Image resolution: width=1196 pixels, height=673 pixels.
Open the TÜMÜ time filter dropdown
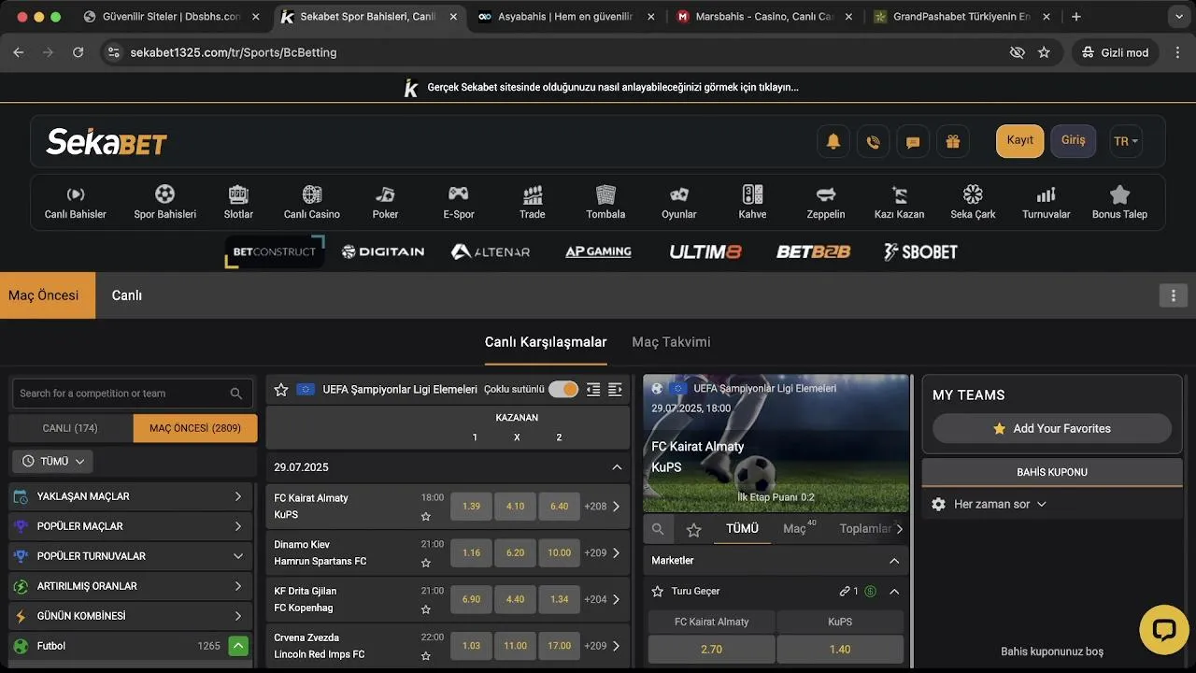52,461
